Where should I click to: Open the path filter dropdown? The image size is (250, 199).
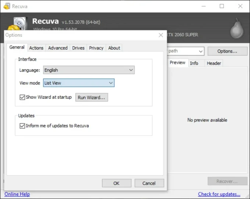[185, 51]
